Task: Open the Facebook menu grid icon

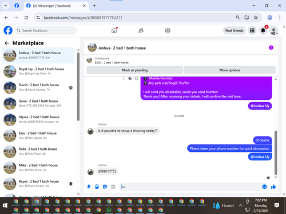Action: [252, 30]
